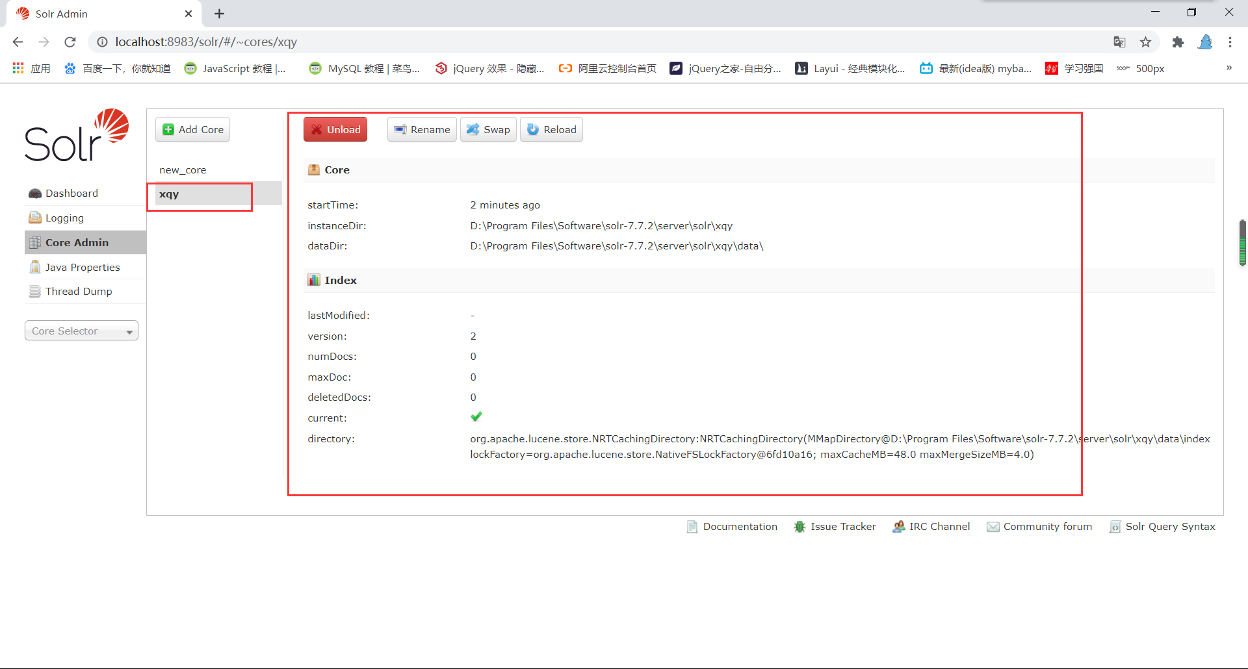1248x669 pixels.
Task: Click the Community forum envelope icon
Action: click(x=993, y=527)
